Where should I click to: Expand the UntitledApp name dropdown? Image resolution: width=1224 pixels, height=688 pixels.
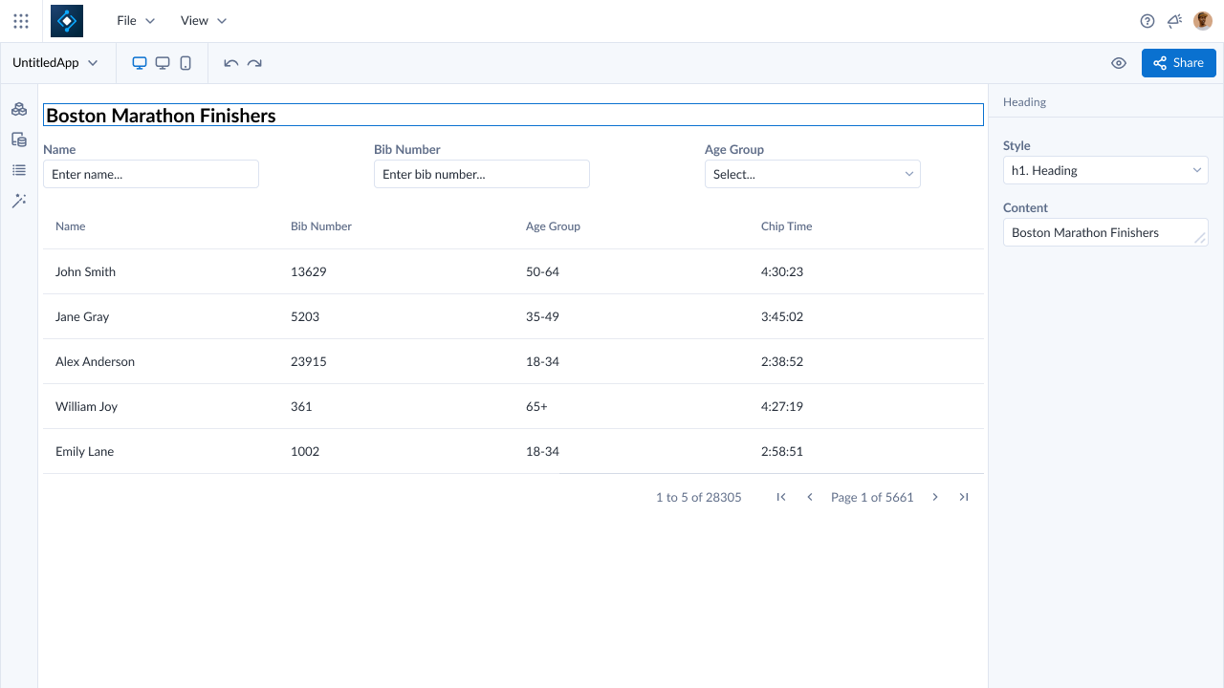pyautogui.click(x=55, y=63)
